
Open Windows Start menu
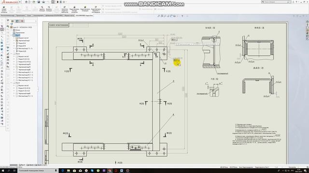click(x=3, y=171)
